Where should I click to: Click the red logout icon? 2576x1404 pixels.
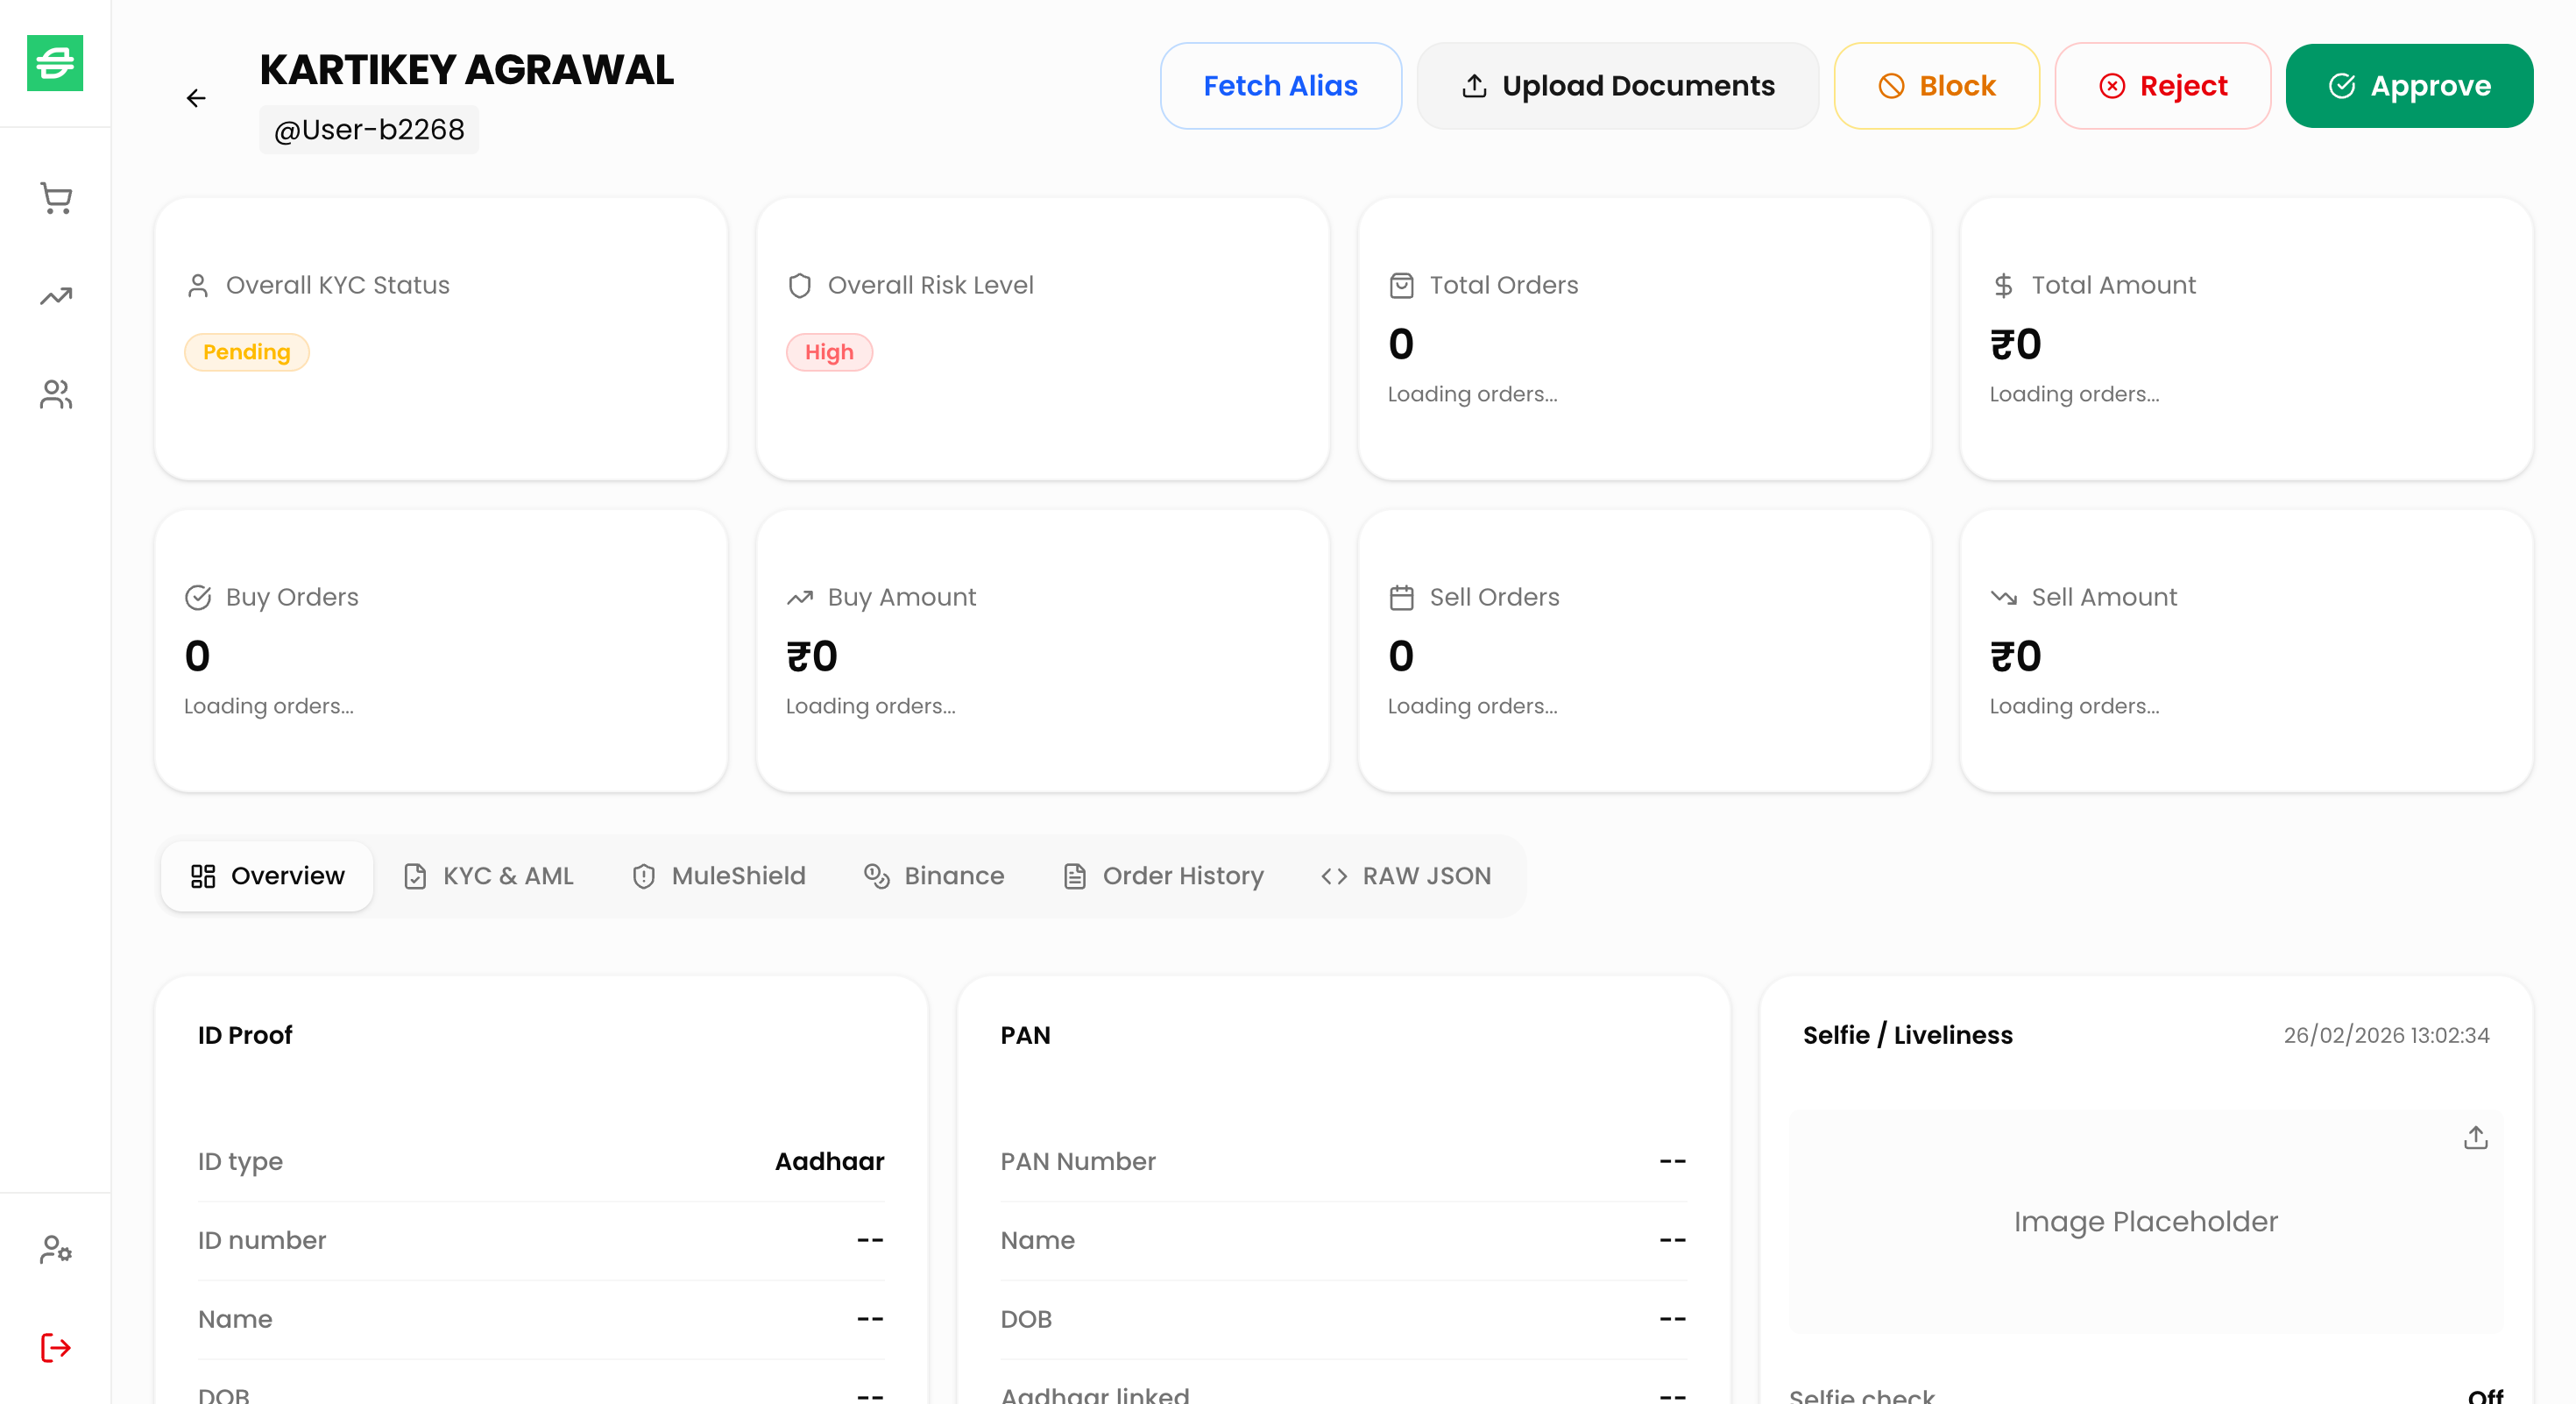(56, 1347)
